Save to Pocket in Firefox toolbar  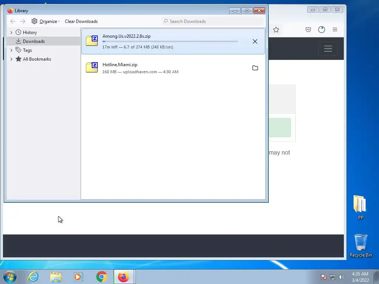(x=308, y=30)
